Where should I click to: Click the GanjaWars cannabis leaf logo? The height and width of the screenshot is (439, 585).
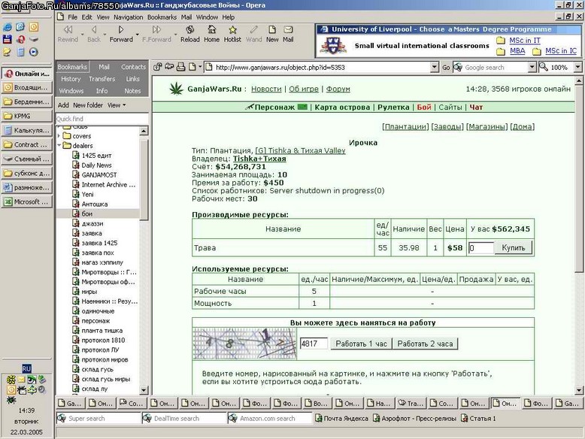click(177, 89)
